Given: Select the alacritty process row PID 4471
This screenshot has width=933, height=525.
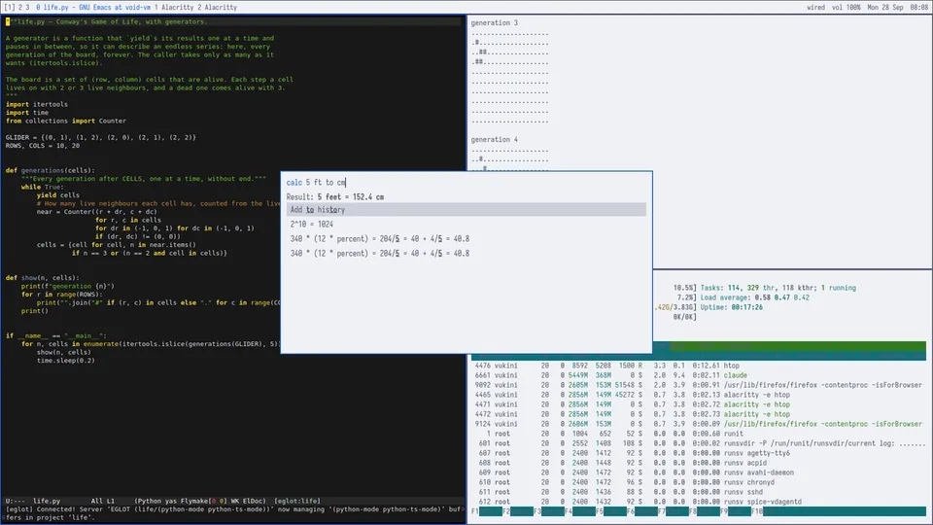Looking at the screenshot, I should tap(699, 404).
